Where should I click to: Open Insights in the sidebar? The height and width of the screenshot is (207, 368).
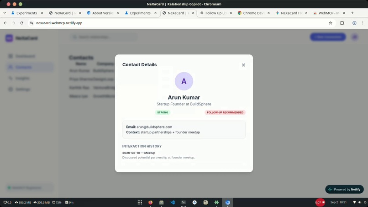point(30,78)
